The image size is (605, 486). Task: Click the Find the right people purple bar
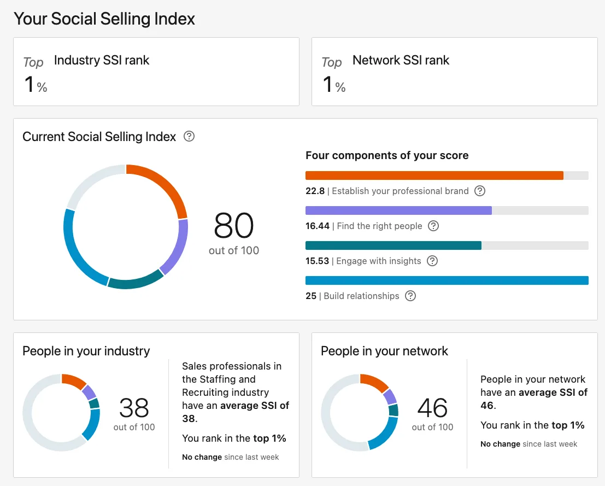click(398, 210)
